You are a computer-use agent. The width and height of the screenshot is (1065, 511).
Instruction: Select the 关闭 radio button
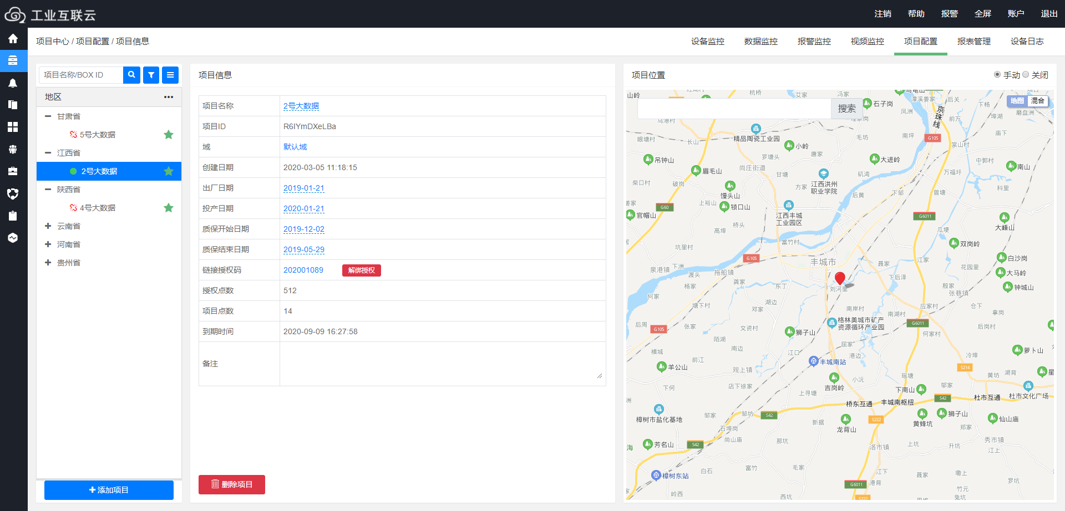click(1026, 75)
